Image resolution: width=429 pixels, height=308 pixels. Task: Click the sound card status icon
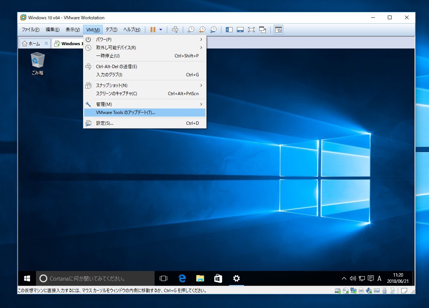pos(369,291)
